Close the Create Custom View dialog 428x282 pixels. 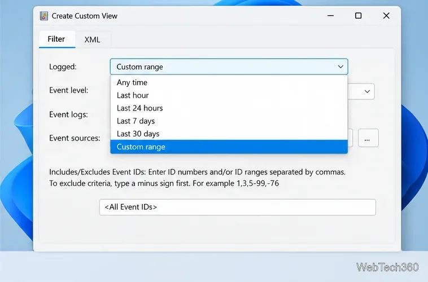[386, 16]
